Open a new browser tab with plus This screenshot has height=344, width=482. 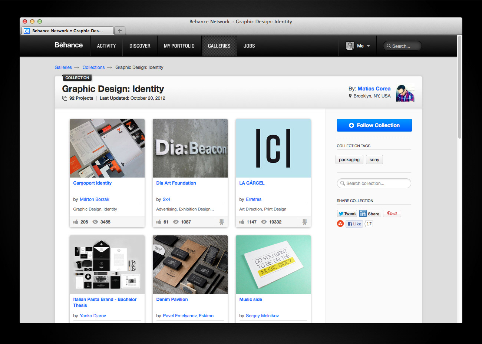119,31
